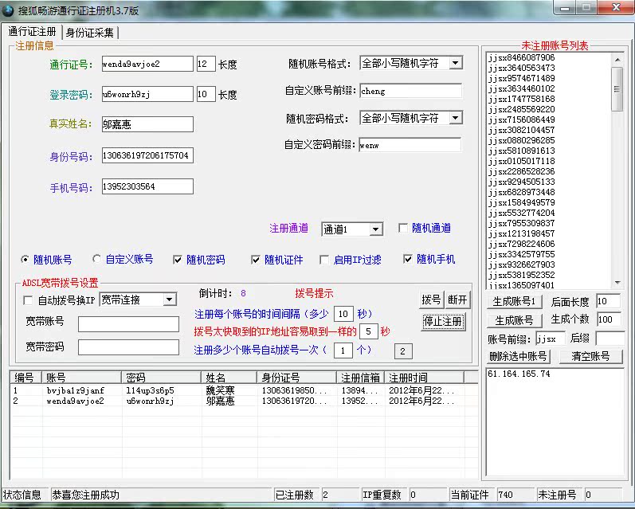Click the 登录密码 length field showing 10

(x=206, y=94)
